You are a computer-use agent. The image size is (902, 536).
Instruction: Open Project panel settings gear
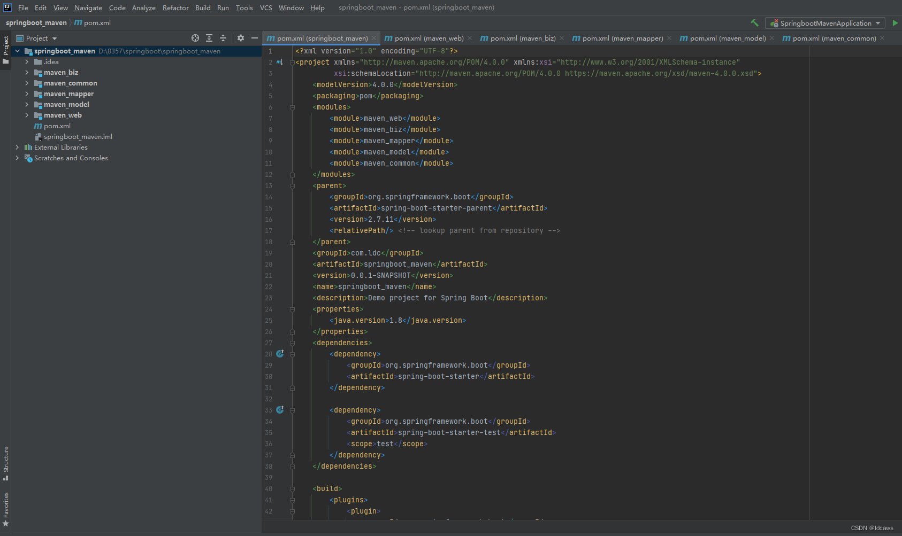241,38
